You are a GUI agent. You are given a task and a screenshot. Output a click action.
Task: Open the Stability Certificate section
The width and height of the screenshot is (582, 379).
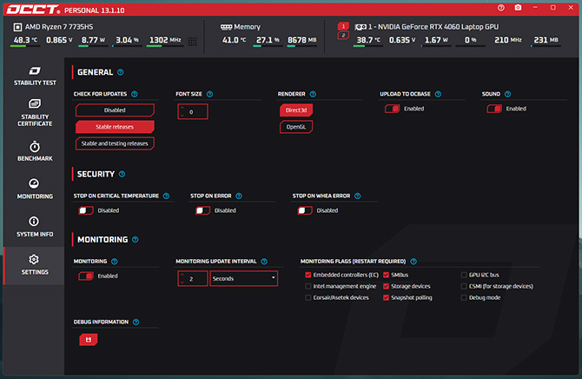pos(35,113)
